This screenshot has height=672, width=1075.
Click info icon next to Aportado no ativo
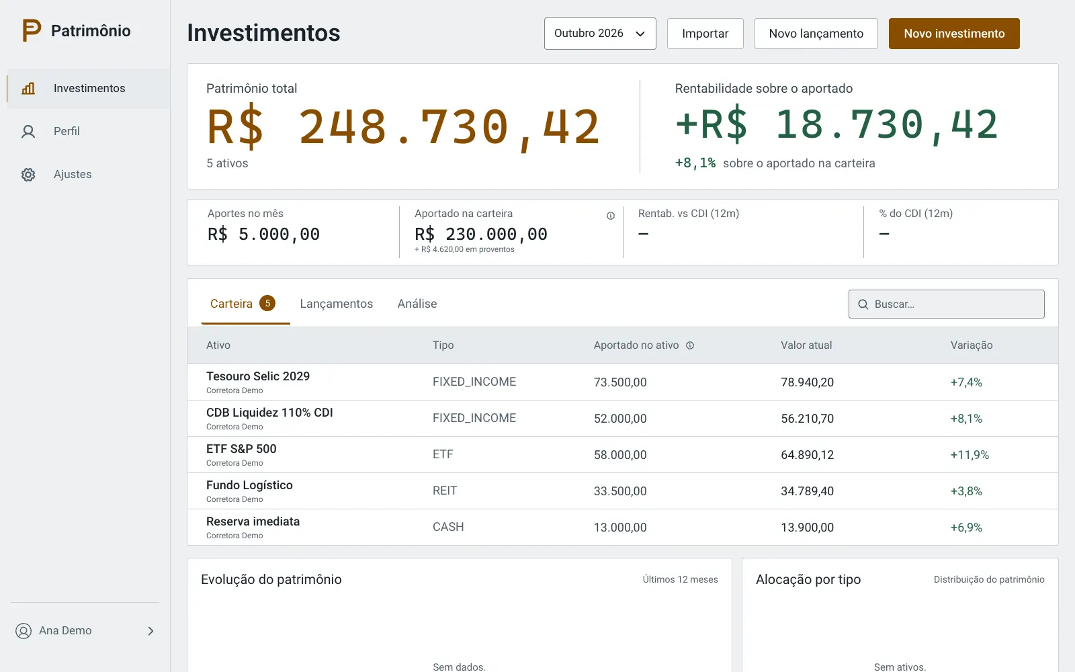click(x=690, y=345)
